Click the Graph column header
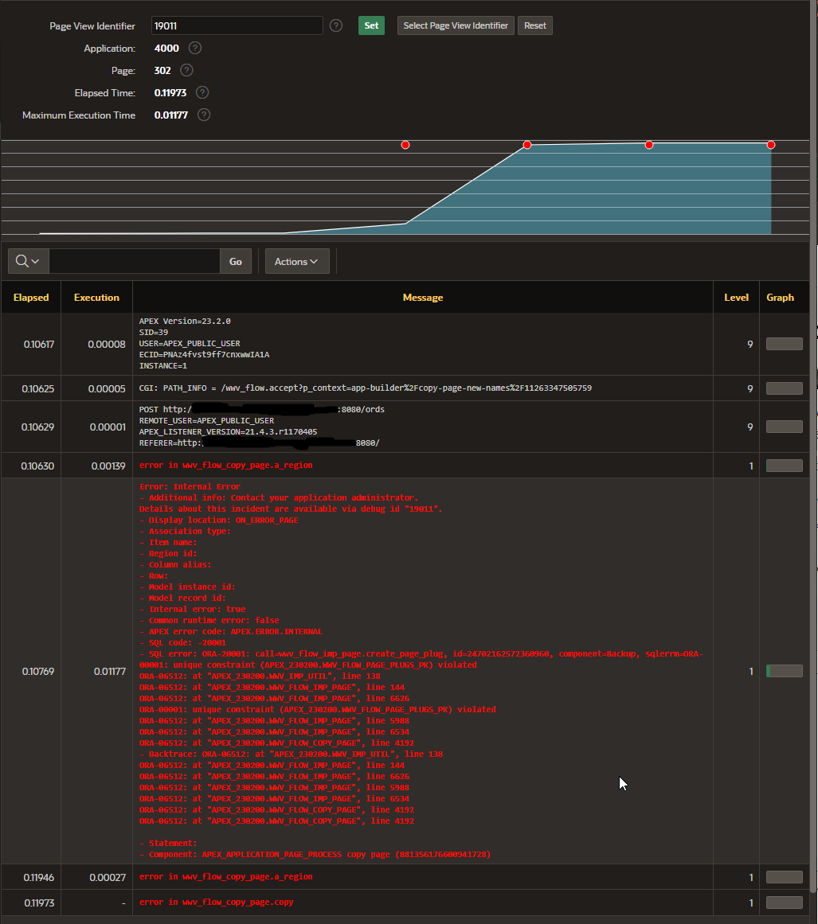 click(781, 298)
